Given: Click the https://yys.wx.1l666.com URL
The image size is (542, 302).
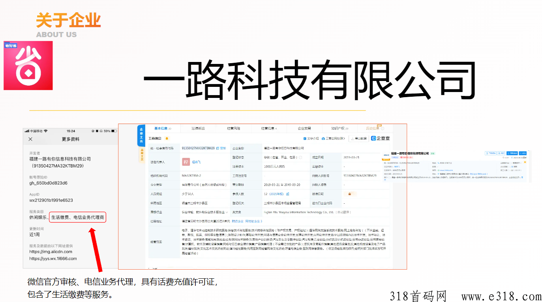Looking at the screenshot, I should click(53, 259).
